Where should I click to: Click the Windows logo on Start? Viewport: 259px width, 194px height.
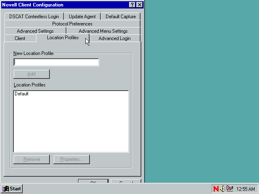click(5, 189)
